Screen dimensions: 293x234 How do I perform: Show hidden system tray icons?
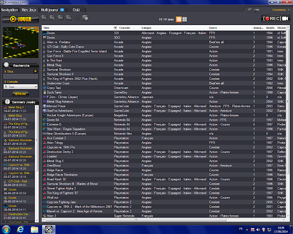[x=247, y=230]
